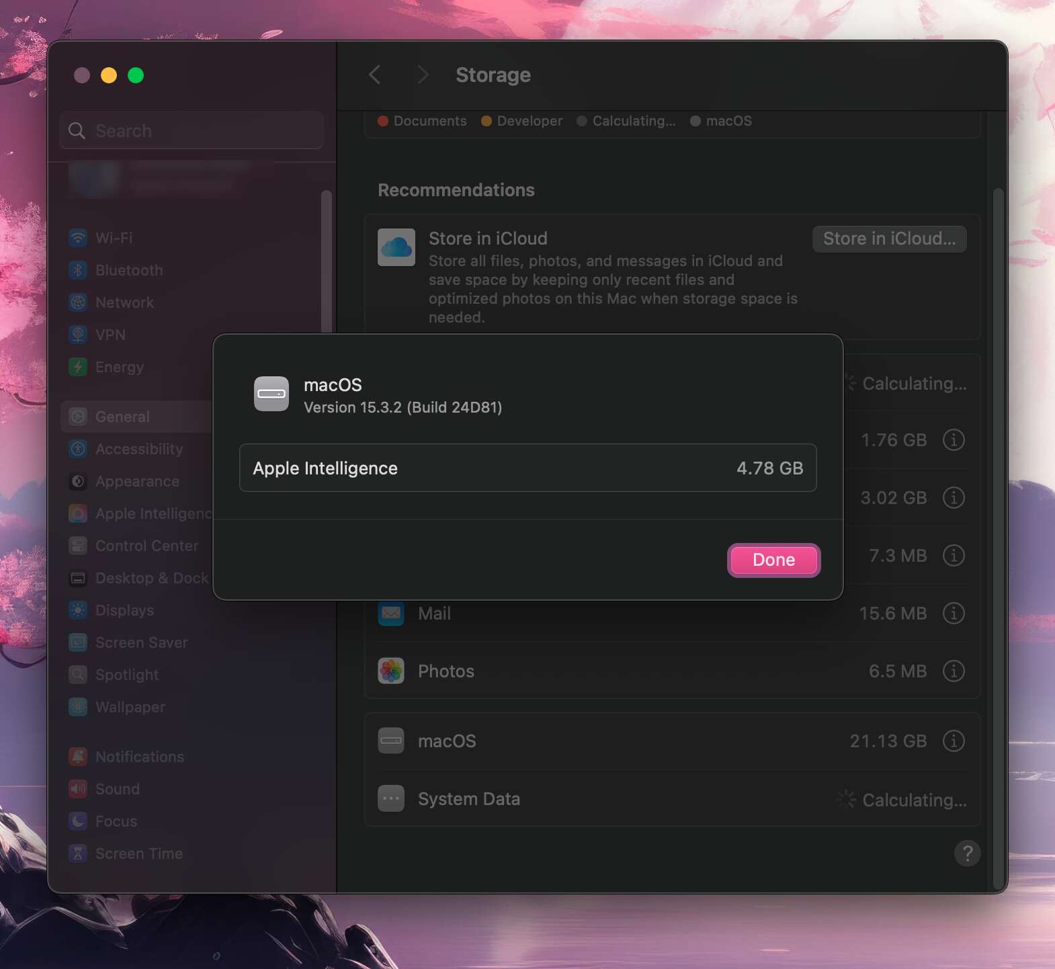Click the Accessibility sidebar icon

tap(78, 449)
